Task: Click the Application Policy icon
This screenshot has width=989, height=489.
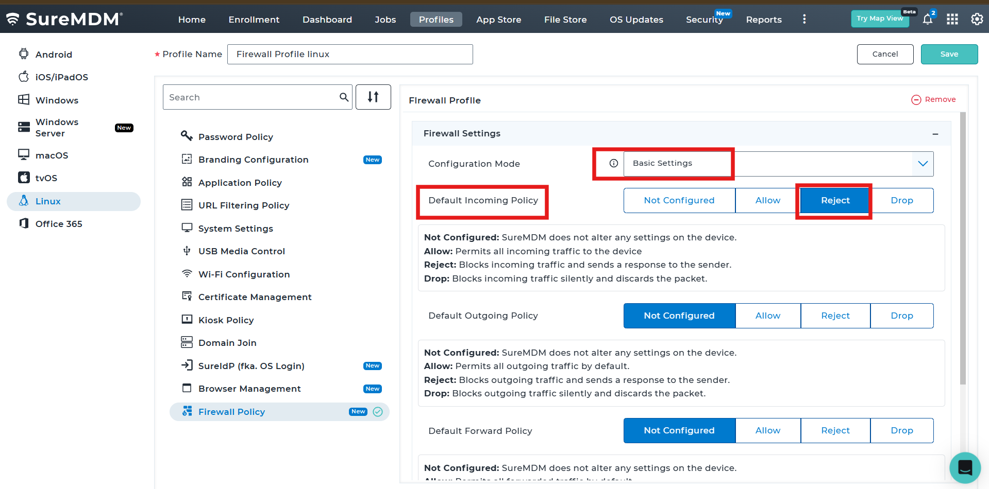Action: [187, 182]
